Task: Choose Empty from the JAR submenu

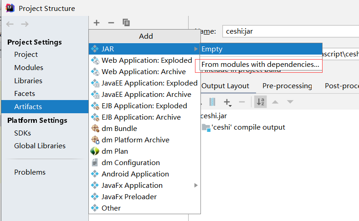Action: coord(261,49)
